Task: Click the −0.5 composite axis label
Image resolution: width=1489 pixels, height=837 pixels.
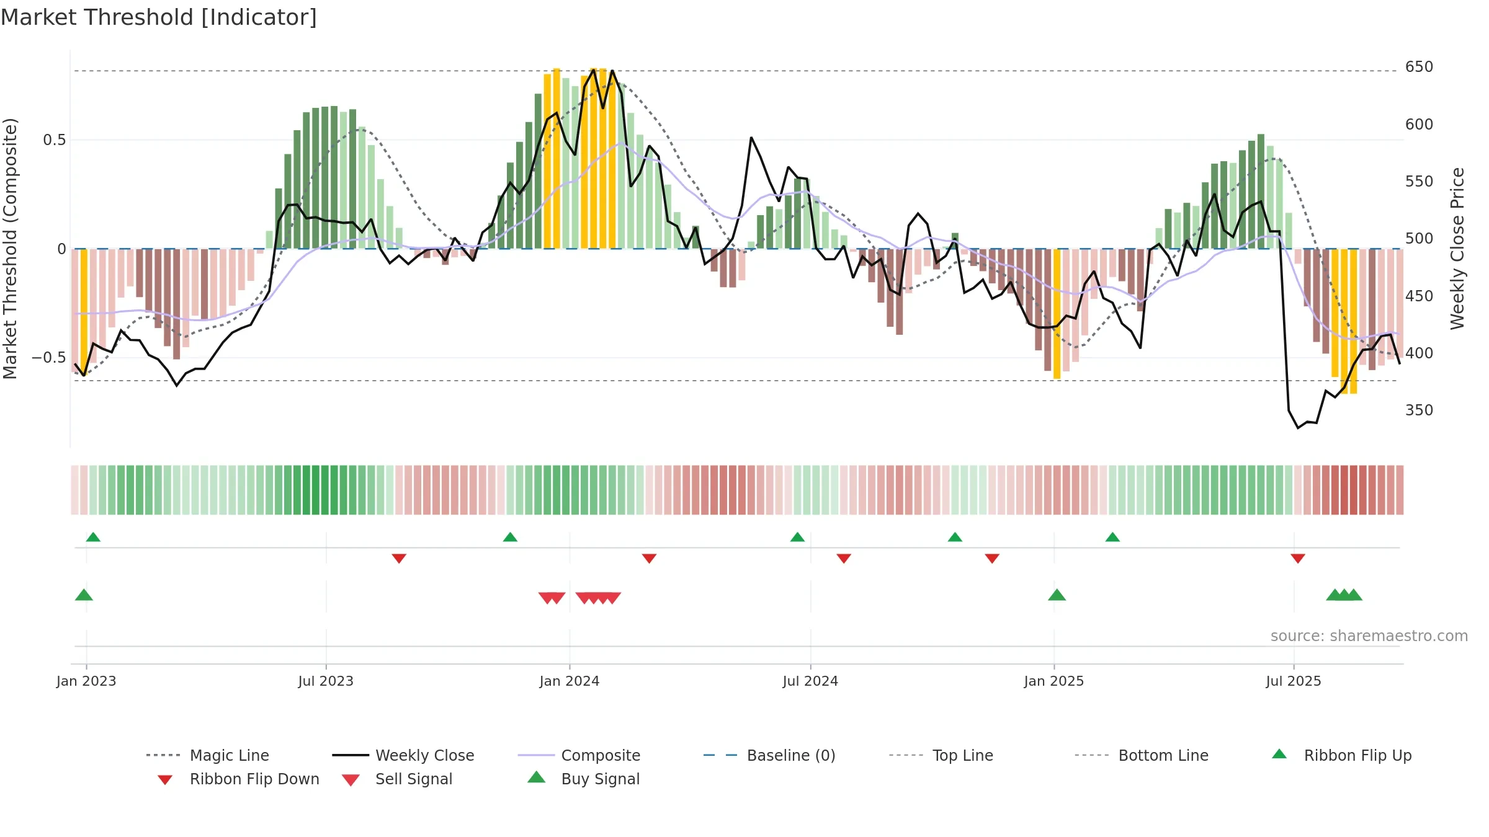Action: coord(49,358)
